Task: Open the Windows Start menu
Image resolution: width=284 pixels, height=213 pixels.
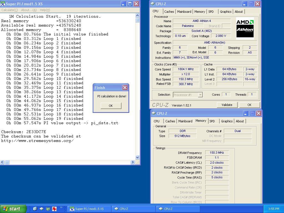Action: pyautogui.click(x=13, y=209)
